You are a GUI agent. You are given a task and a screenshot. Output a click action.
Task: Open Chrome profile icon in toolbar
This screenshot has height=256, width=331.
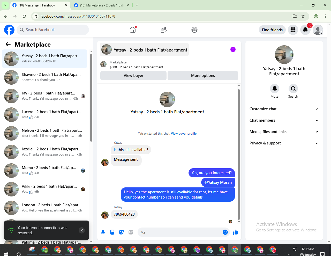coord(316,16)
